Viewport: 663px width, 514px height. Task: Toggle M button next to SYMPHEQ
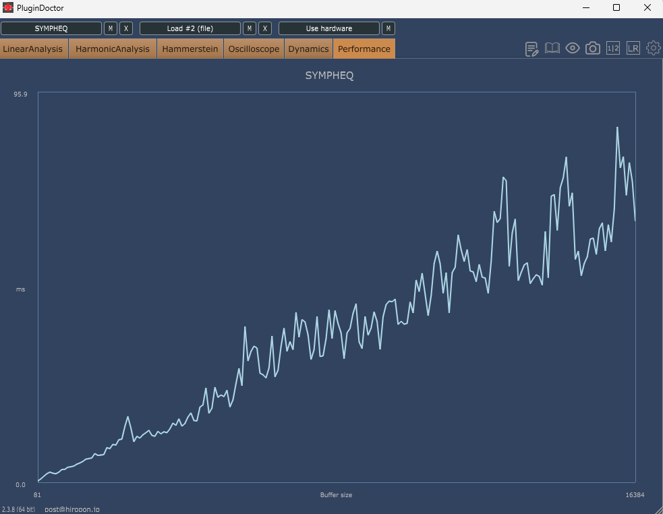(111, 28)
